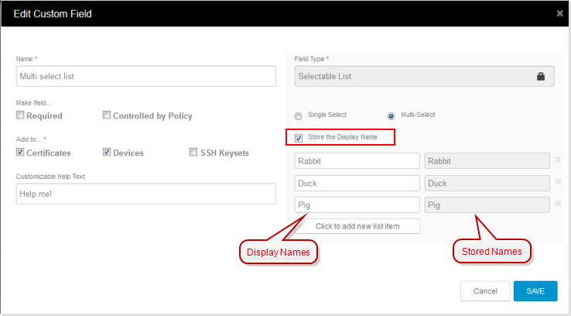Remove the Duck list item
Viewport: 571px width, 316px height.
558,183
